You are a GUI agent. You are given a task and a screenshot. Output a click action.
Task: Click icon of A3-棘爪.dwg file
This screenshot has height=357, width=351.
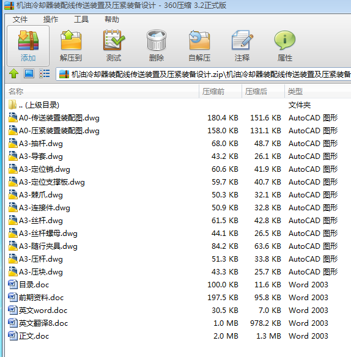(13, 194)
